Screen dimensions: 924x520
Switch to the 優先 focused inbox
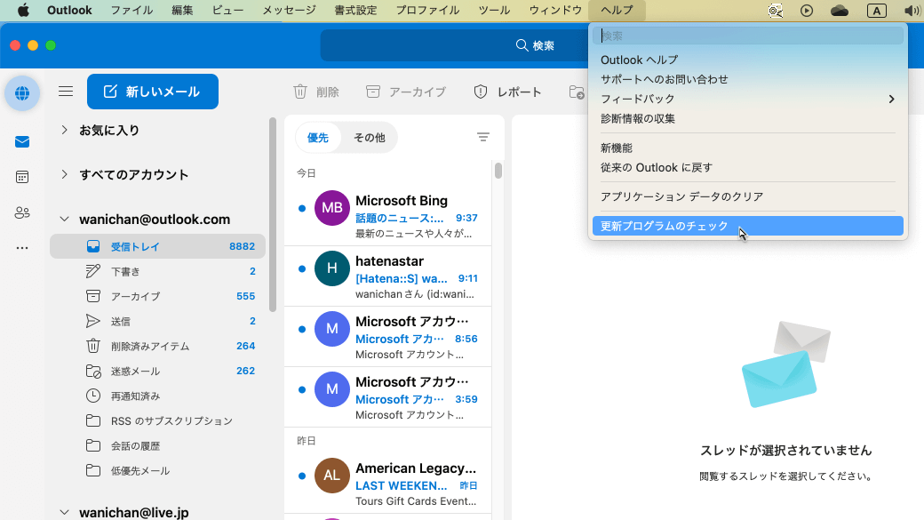point(318,138)
